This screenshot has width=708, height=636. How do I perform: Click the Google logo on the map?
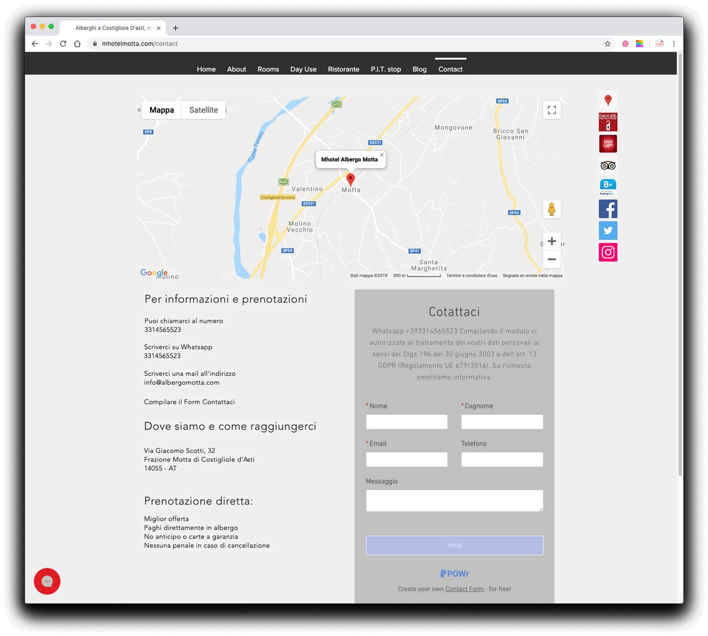point(154,273)
